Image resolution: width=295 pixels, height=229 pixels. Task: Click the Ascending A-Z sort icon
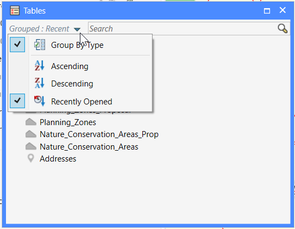pyautogui.click(x=40, y=65)
